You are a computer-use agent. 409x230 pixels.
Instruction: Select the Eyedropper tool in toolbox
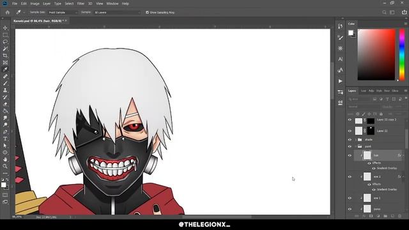pos(5,70)
